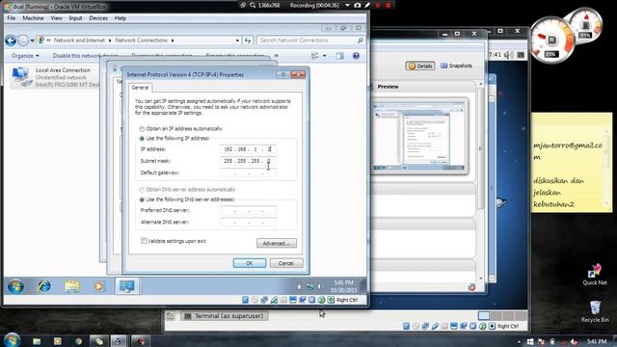Click 'Network and Internet' breadcrumb
This screenshot has width=617, height=347.
coord(79,40)
